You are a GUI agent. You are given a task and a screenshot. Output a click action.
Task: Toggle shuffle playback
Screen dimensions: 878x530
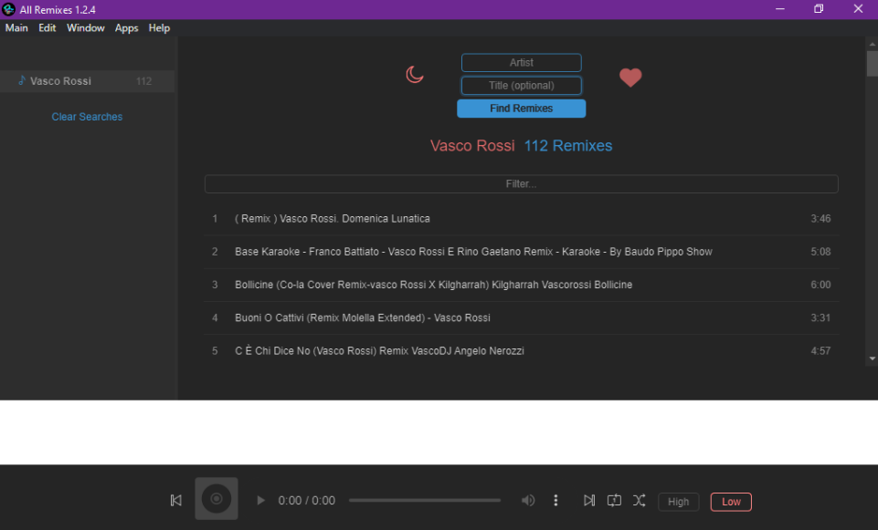[639, 501]
